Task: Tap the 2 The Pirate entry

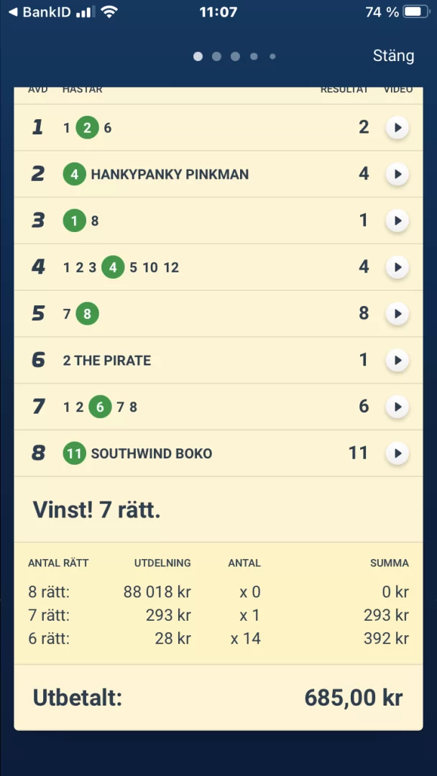Action: pos(107,361)
